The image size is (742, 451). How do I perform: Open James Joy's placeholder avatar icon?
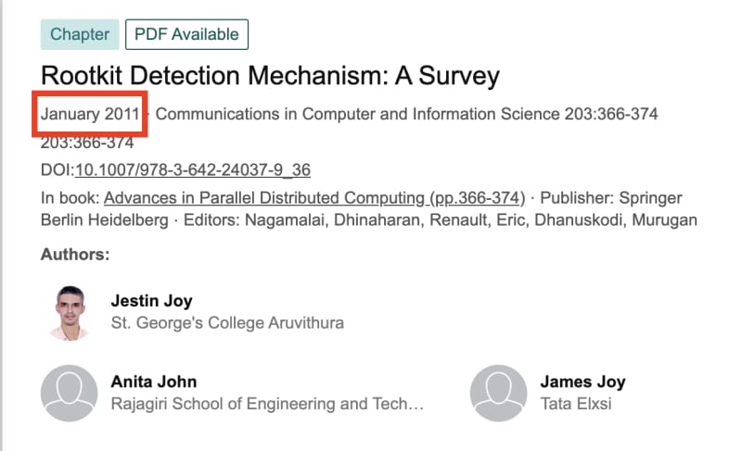(x=498, y=393)
